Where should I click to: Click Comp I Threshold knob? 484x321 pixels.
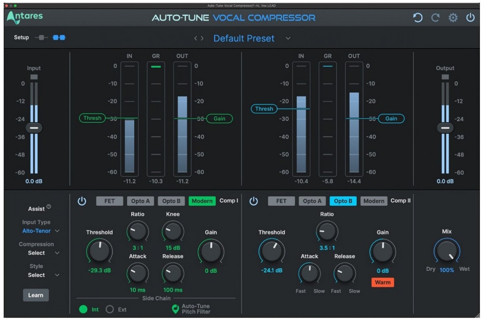click(x=100, y=251)
